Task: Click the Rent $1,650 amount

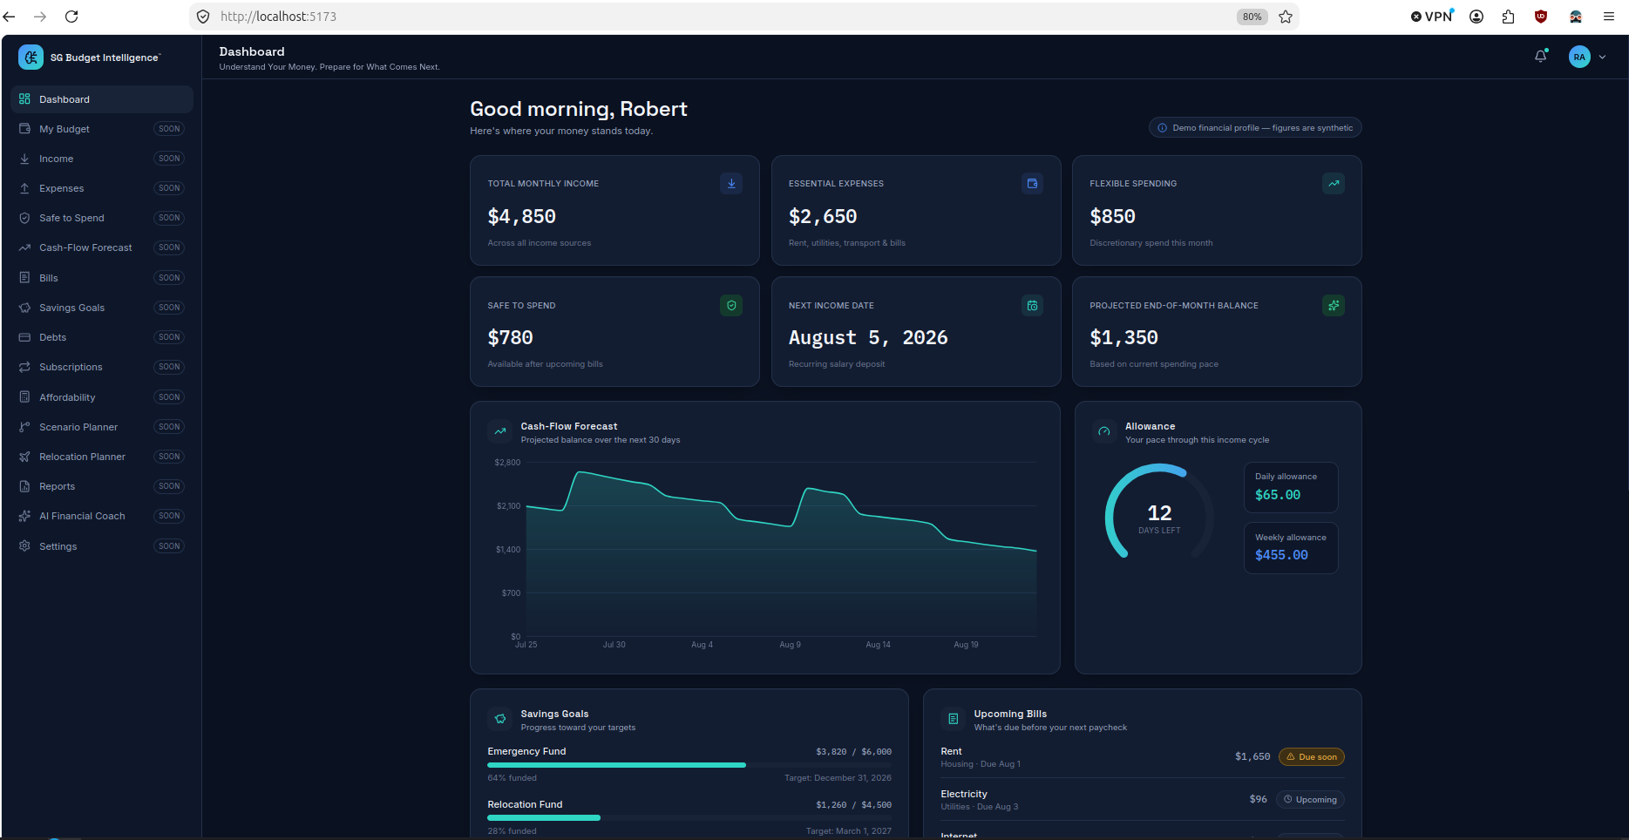Action: pos(1252,756)
